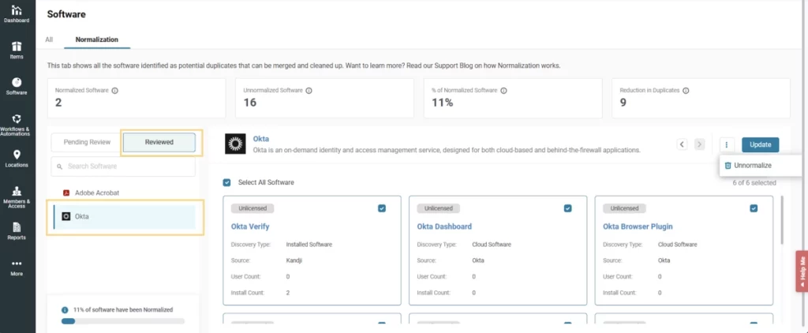This screenshot has height=333, width=808.
Task: Open the Okta Verify link
Action: tap(250, 226)
